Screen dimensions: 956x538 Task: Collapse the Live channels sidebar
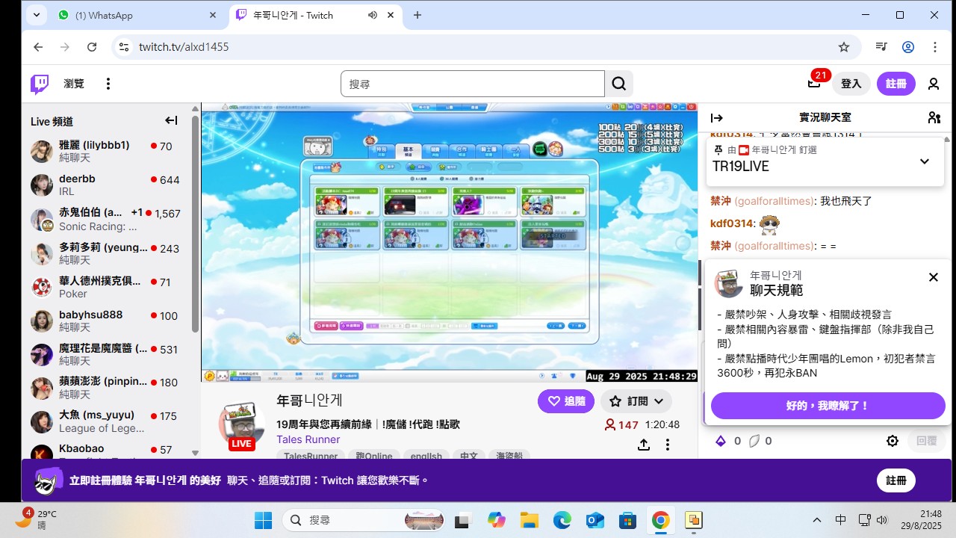[171, 121]
